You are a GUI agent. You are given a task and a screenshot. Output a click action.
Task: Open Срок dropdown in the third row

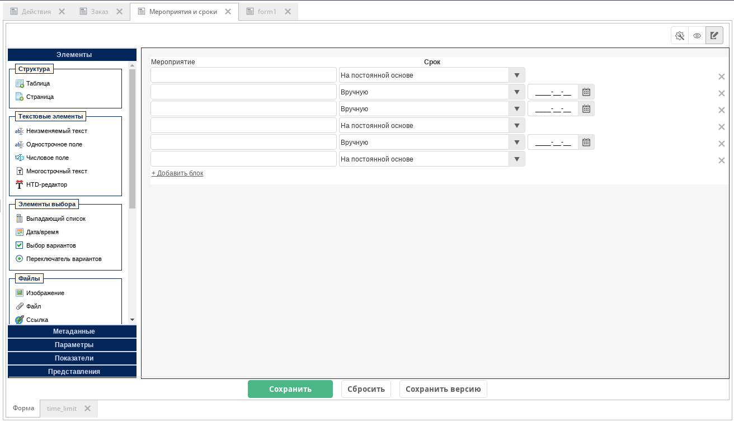[516, 109]
